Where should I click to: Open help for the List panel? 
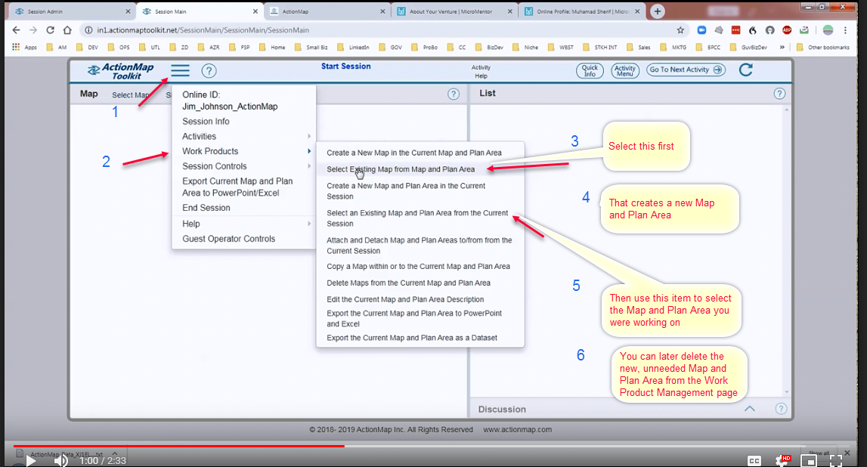tap(779, 94)
